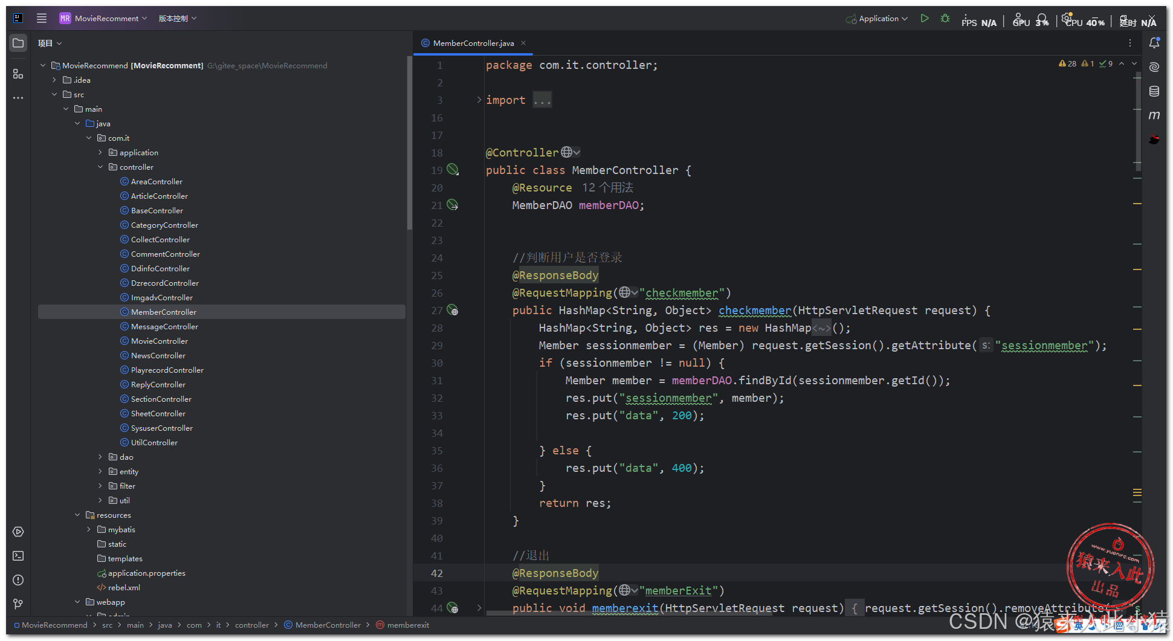Expand the mybatis folder node
1173x641 pixels.
click(89, 529)
